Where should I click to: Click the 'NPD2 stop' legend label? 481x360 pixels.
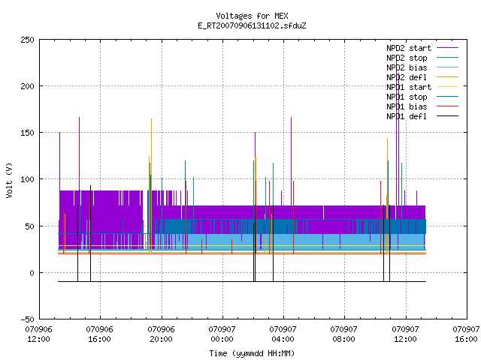click(407, 58)
